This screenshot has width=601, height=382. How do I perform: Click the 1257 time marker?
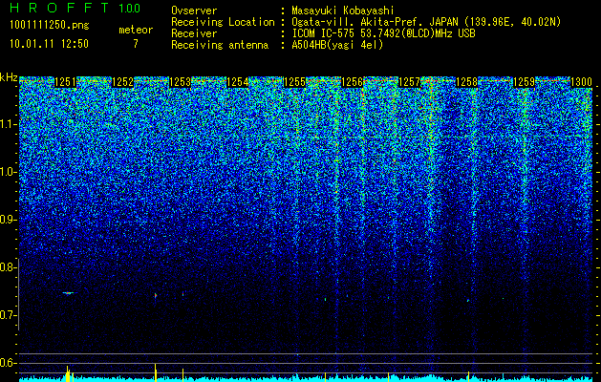point(409,82)
